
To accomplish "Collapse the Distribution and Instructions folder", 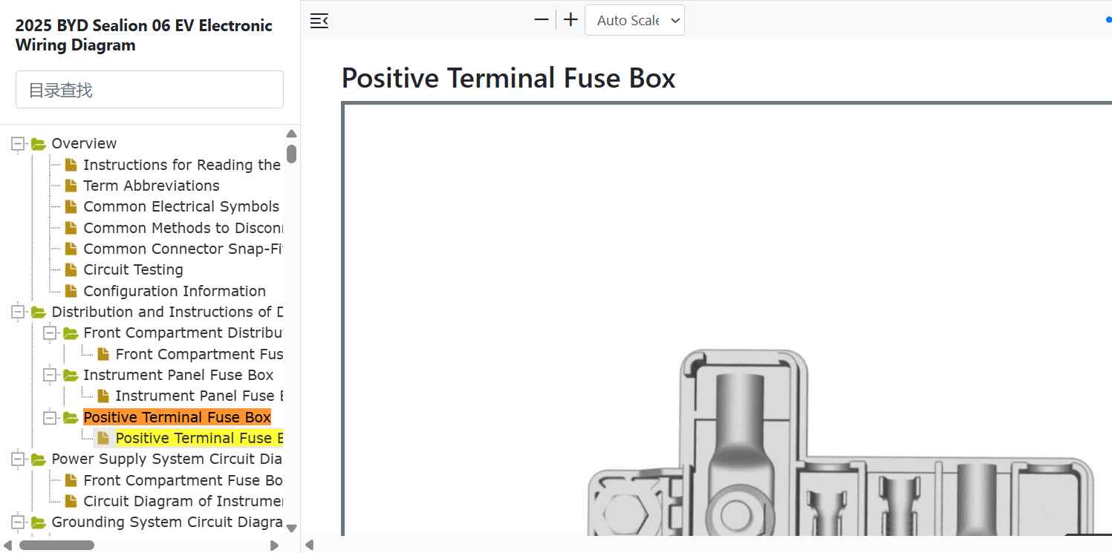I will click(x=18, y=313).
